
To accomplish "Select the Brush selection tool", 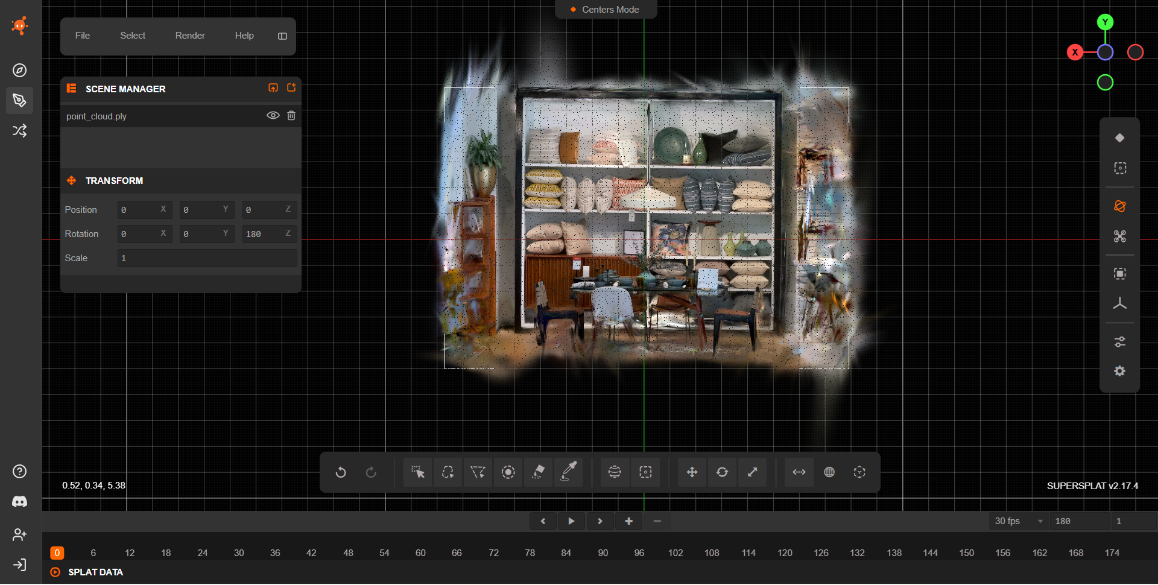I will click(x=508, y=472).
